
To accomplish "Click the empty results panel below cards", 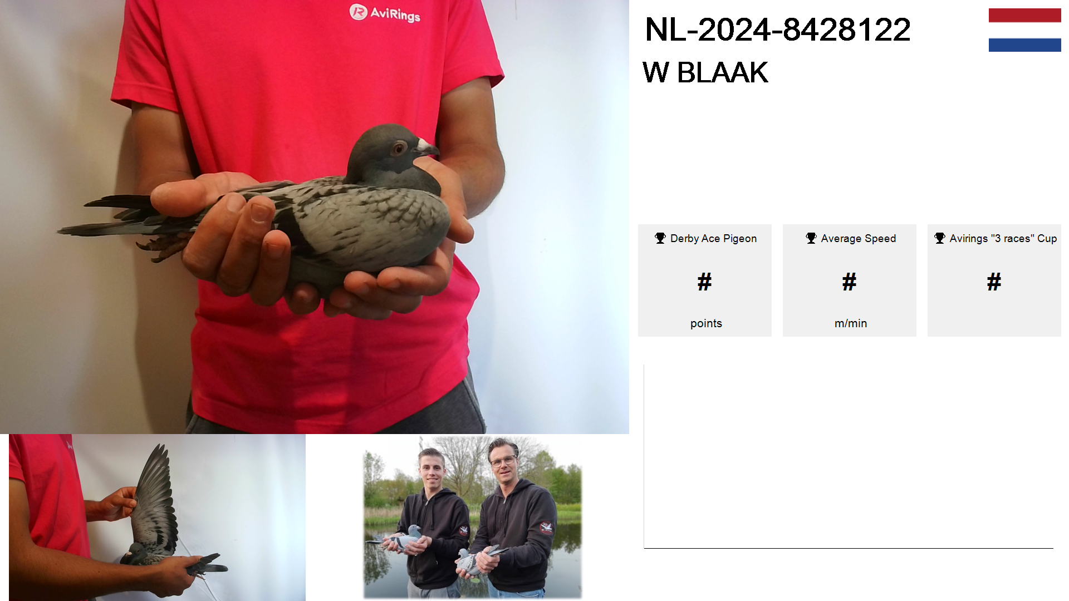I will tap(849, 456).
